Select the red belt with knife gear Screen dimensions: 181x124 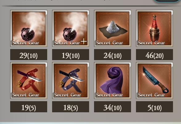coord(29,81)
